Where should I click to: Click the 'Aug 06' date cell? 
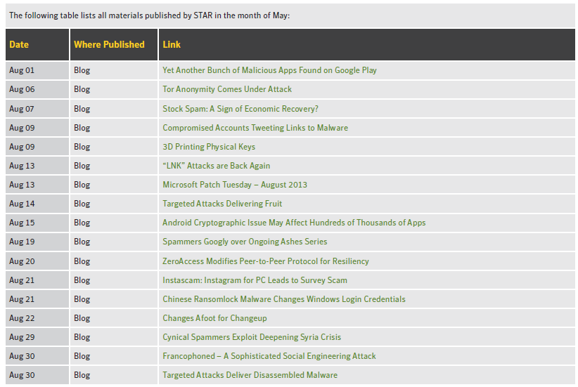click(37, 89)
